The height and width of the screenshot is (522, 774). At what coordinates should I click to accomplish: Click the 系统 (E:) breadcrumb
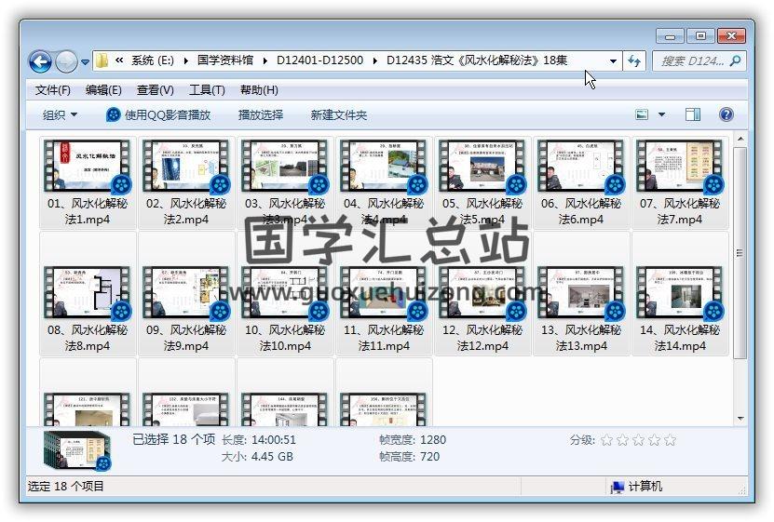click(153, 60)
